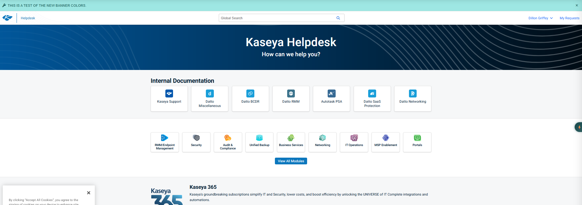Focus the Global Search input field
Screen dimensions: 582x205
276,18
